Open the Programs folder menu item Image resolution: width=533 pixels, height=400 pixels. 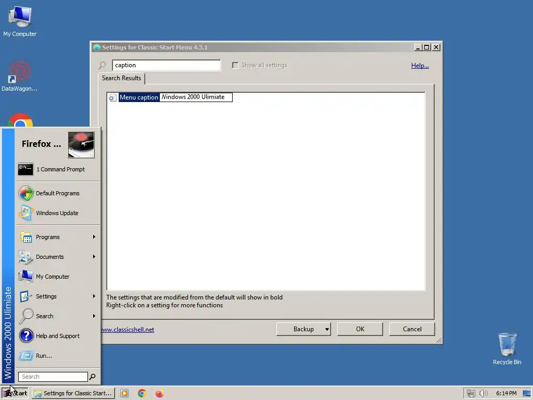click(58, 237)
